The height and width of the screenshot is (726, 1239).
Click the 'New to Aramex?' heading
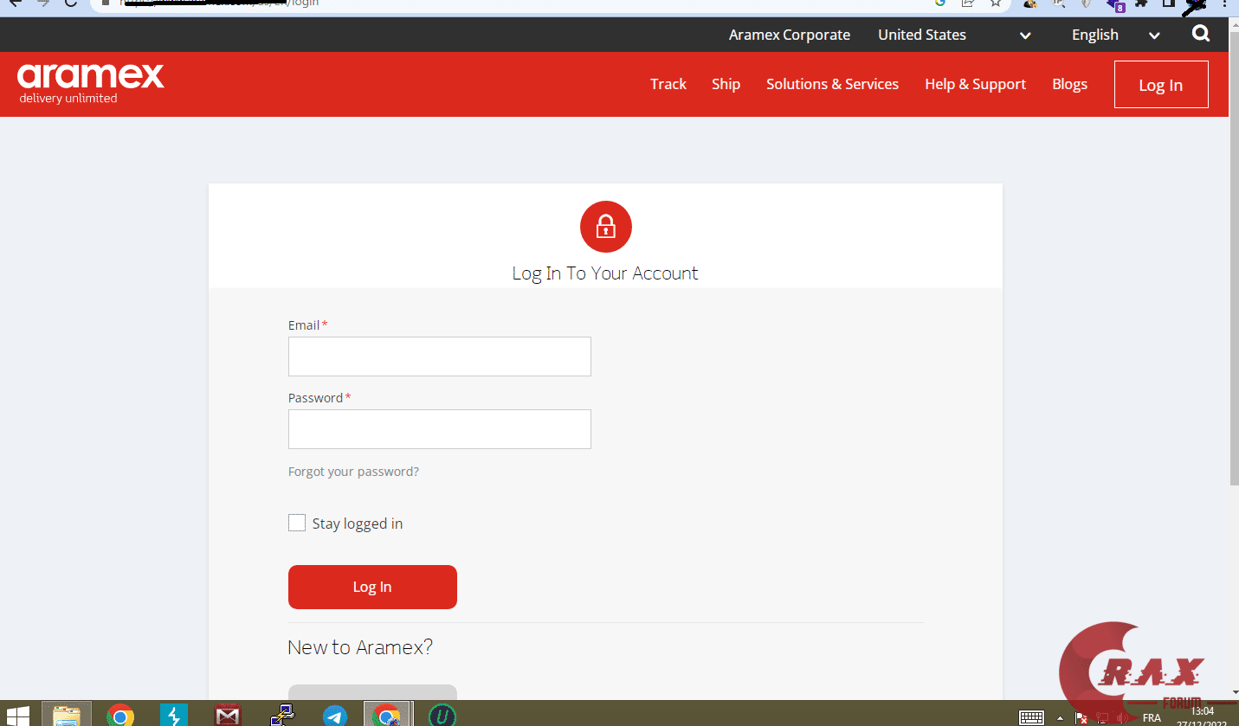click(360, 647)
